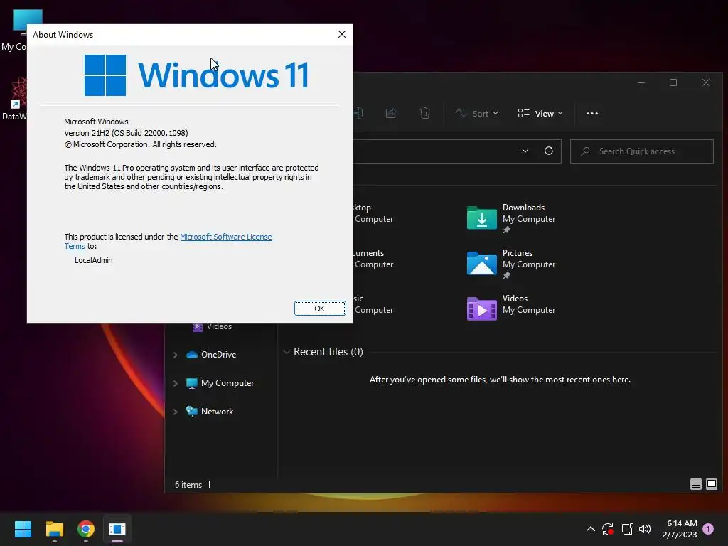Screen dimensions: 728x546
Task: Open the Windows Start menu
Action: pos(23,529)
